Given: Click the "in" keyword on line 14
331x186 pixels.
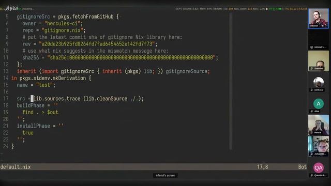Looking at the screenshot, I should pyautogui.click(x=14, y=78).
